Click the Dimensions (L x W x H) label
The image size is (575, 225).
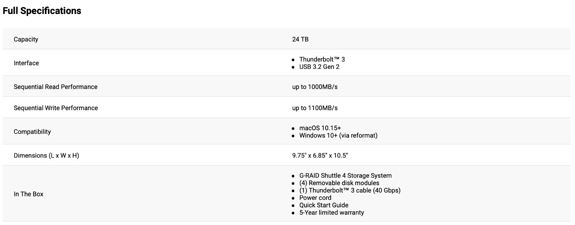pyautogui.click(x=46, y=155)
